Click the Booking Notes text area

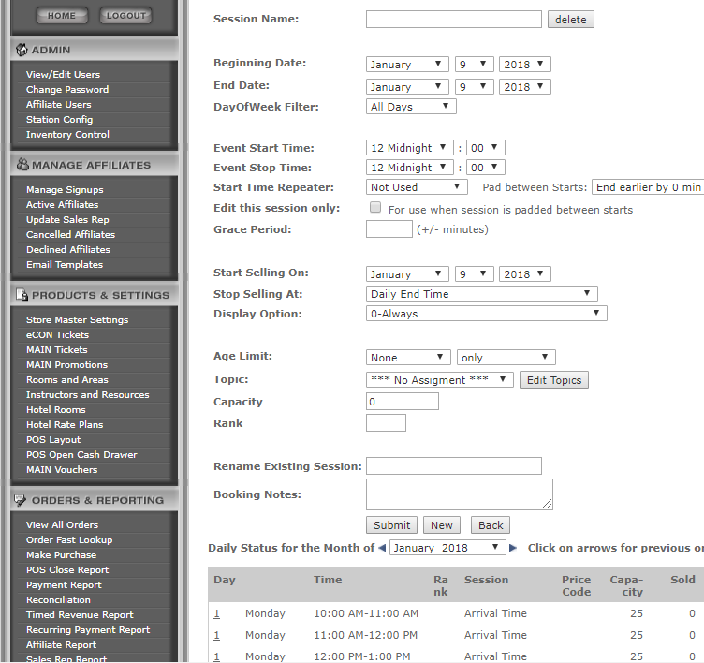460,494
